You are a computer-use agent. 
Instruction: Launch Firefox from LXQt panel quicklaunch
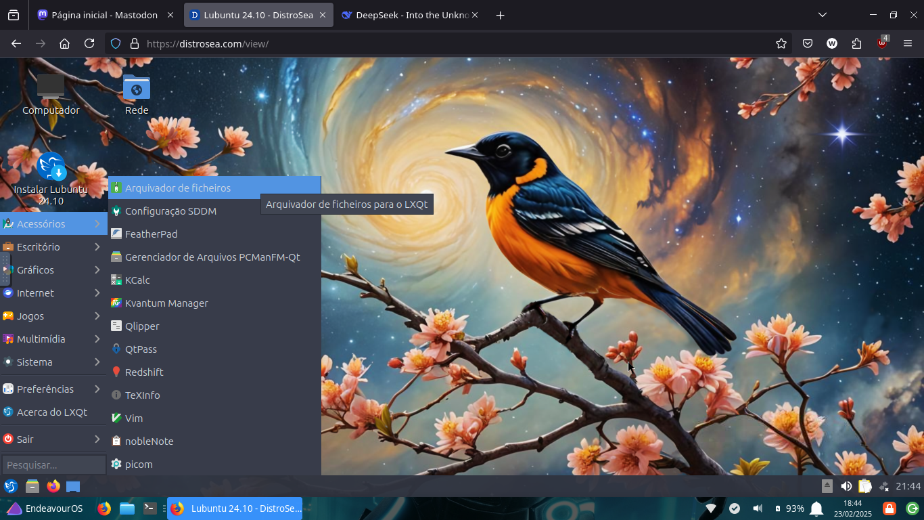click(53, 486)
